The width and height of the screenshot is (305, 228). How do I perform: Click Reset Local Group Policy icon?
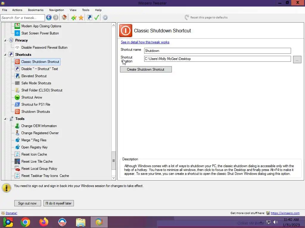click(x=17, y=169)
